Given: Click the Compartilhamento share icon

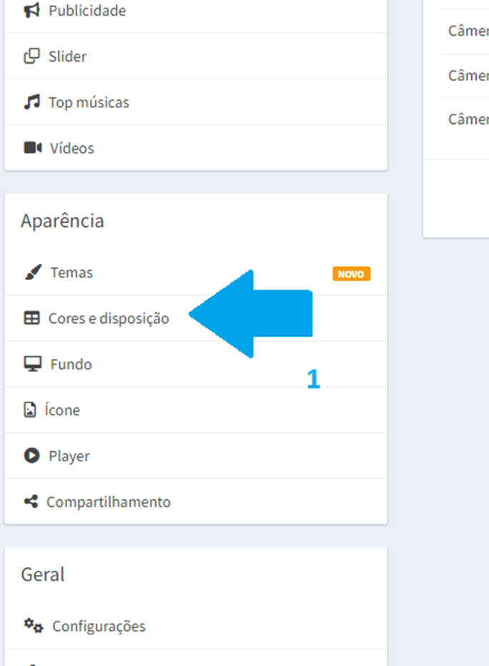Looking at the screenshot, I should [x=31, y=501].
